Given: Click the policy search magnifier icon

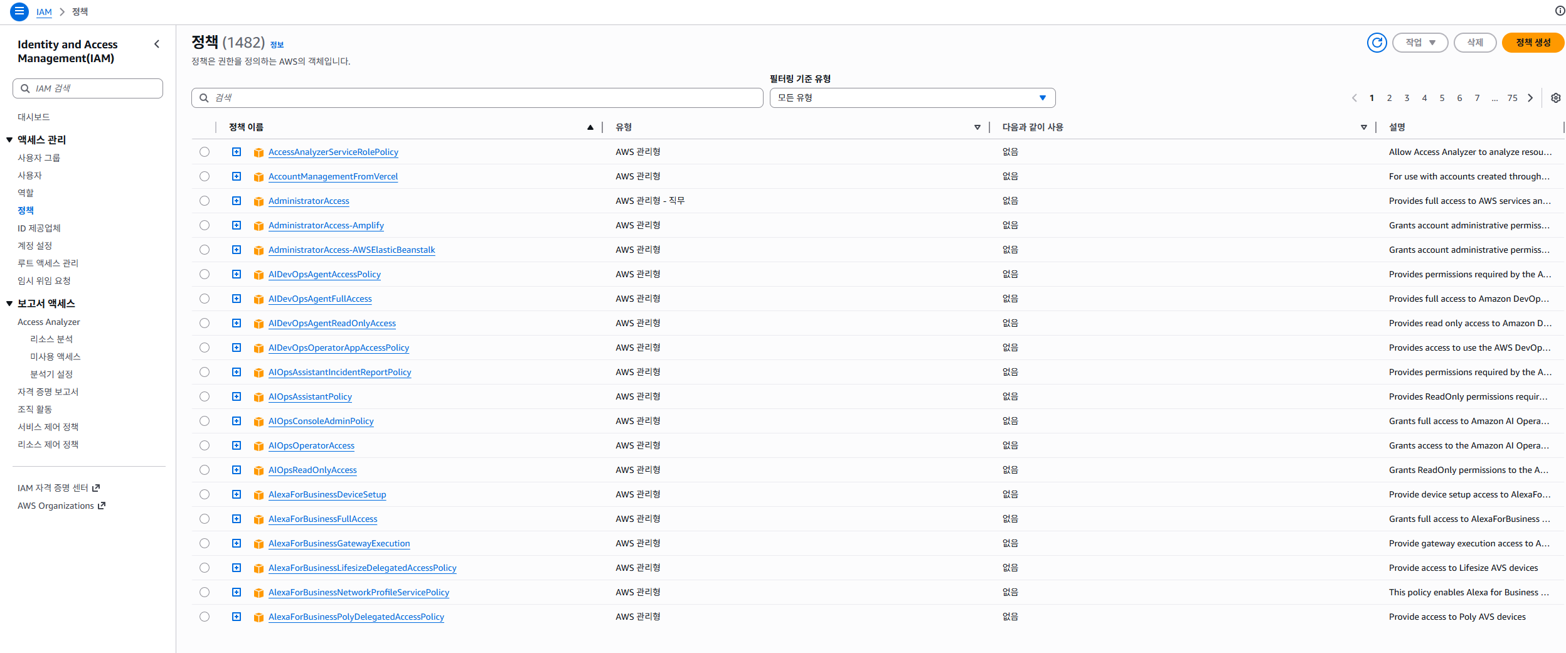Looking at the screenshot, I should pyautogui.click(x=204, y=98).
